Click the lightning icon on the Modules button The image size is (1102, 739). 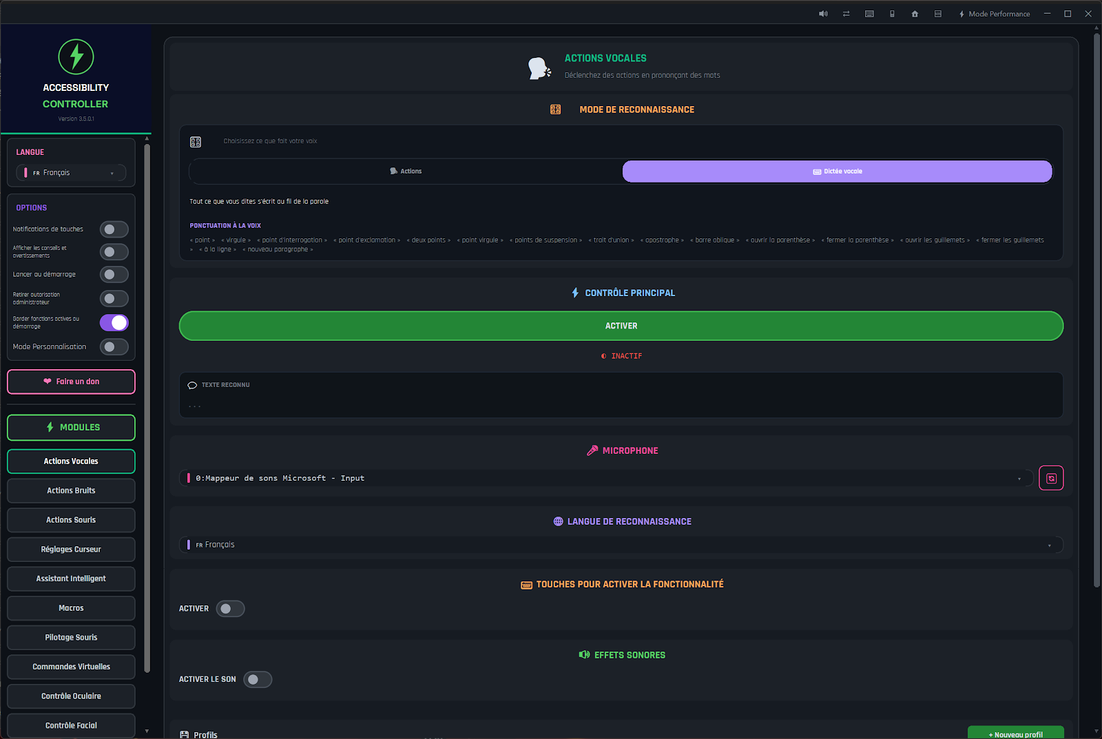coord(50,427)
